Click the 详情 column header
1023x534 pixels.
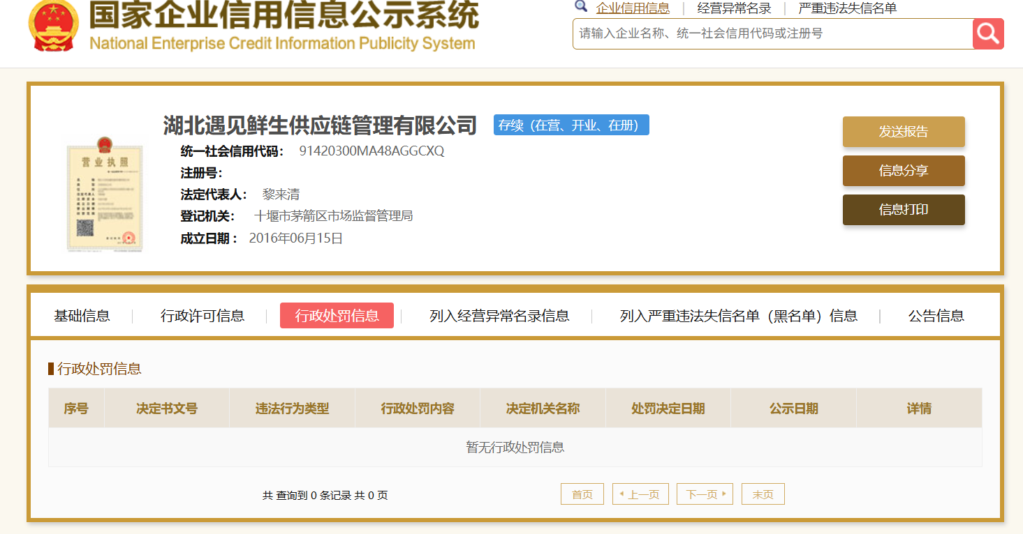919,409
